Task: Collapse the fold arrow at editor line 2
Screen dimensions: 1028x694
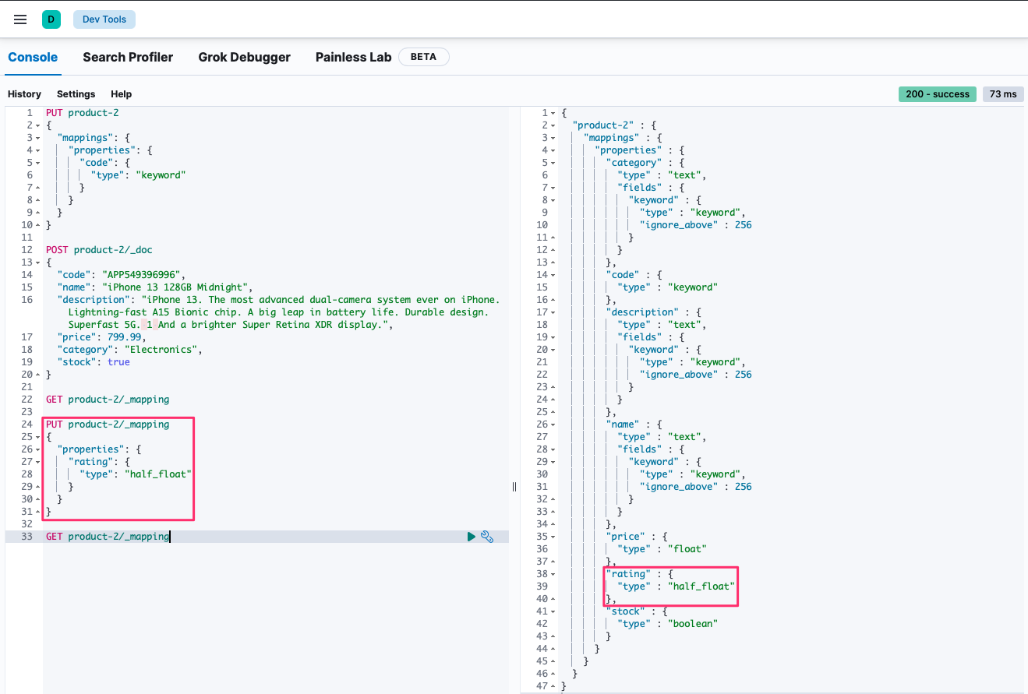Action: 37,125
